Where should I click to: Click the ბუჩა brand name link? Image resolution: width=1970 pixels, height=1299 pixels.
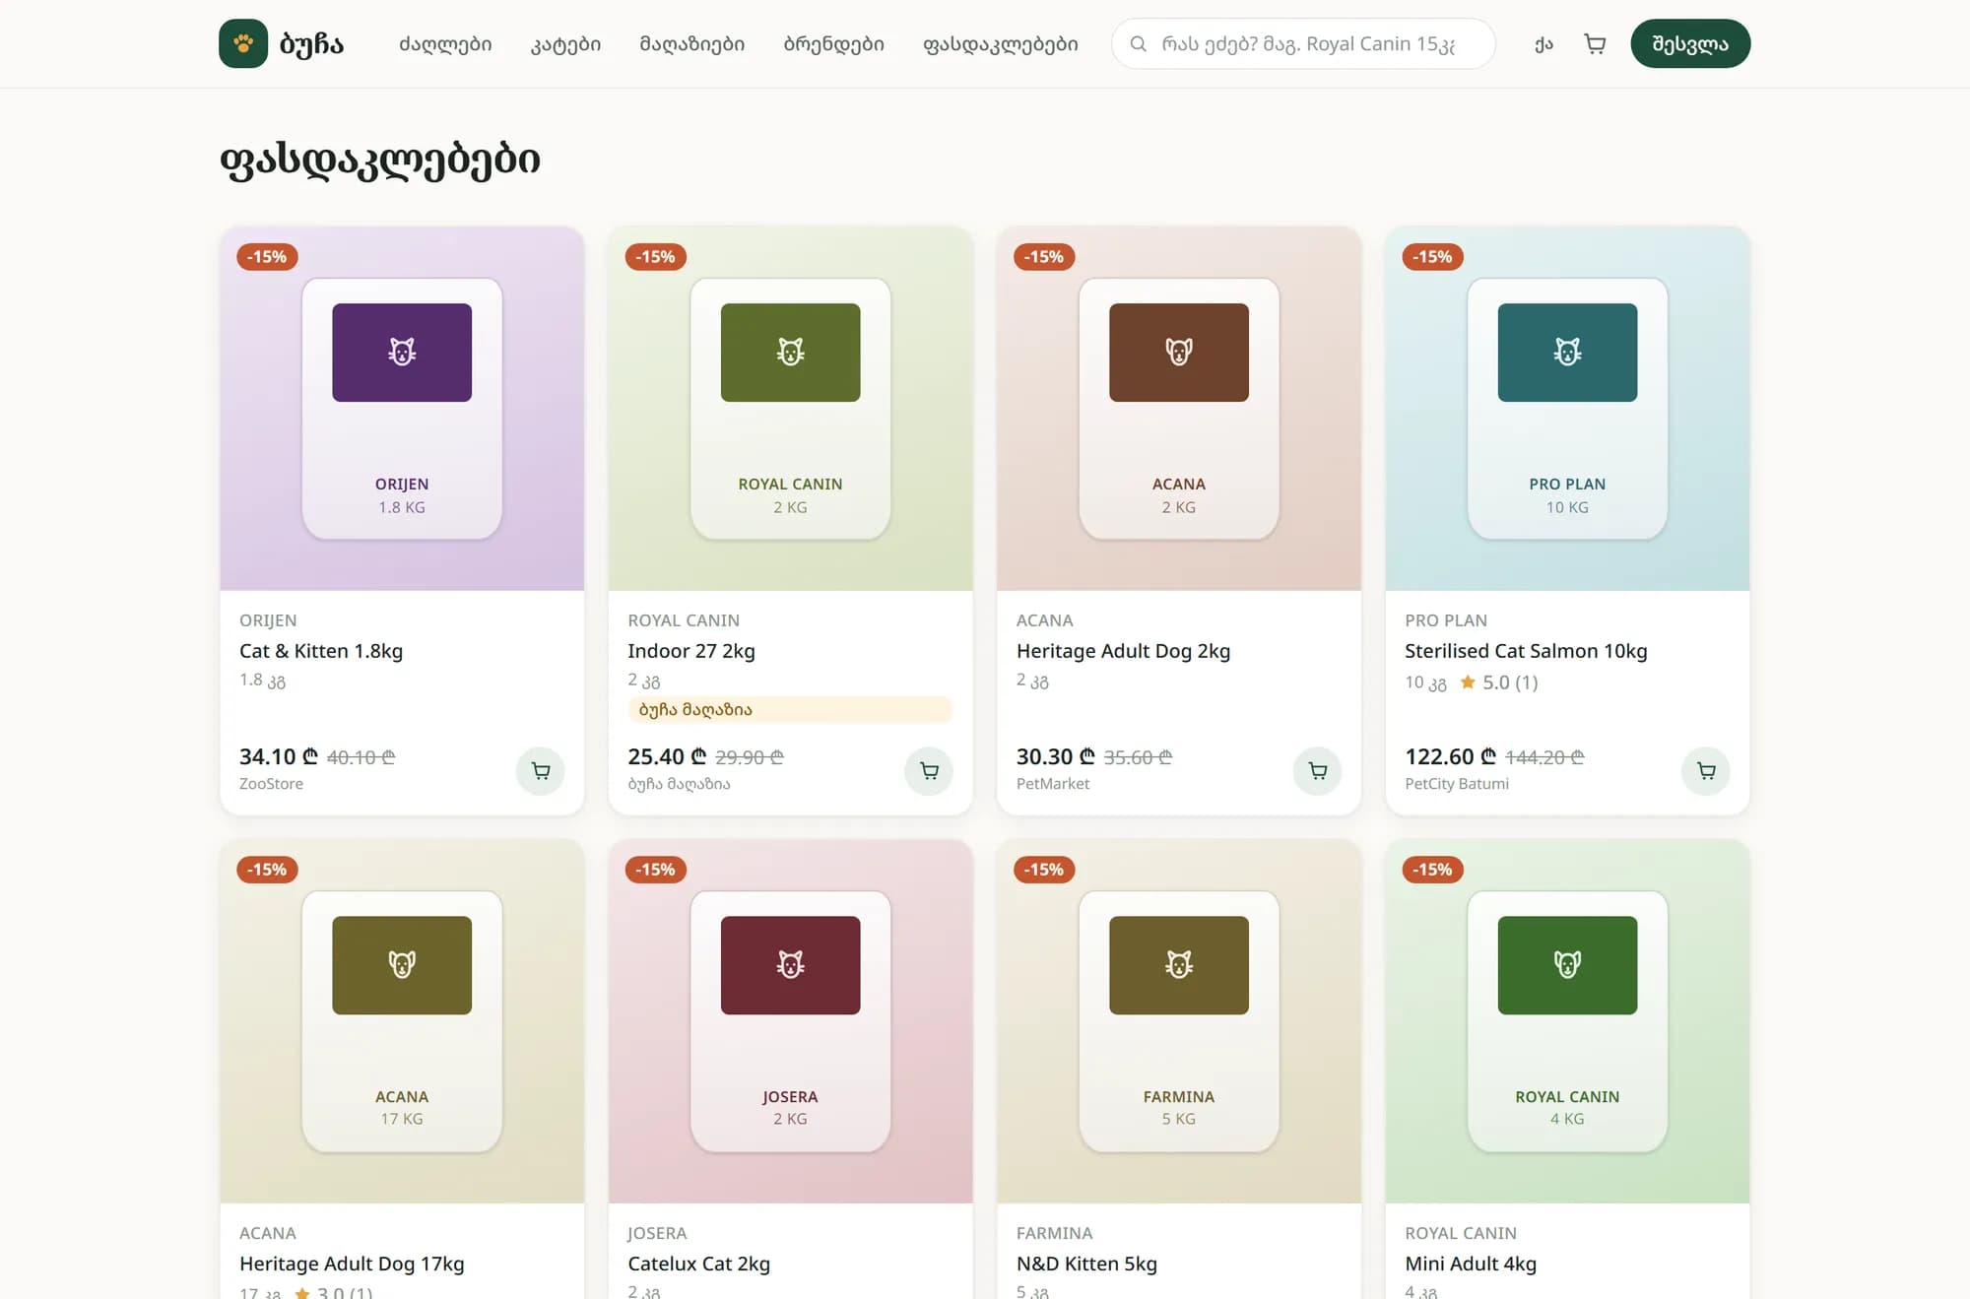[311, 43]
